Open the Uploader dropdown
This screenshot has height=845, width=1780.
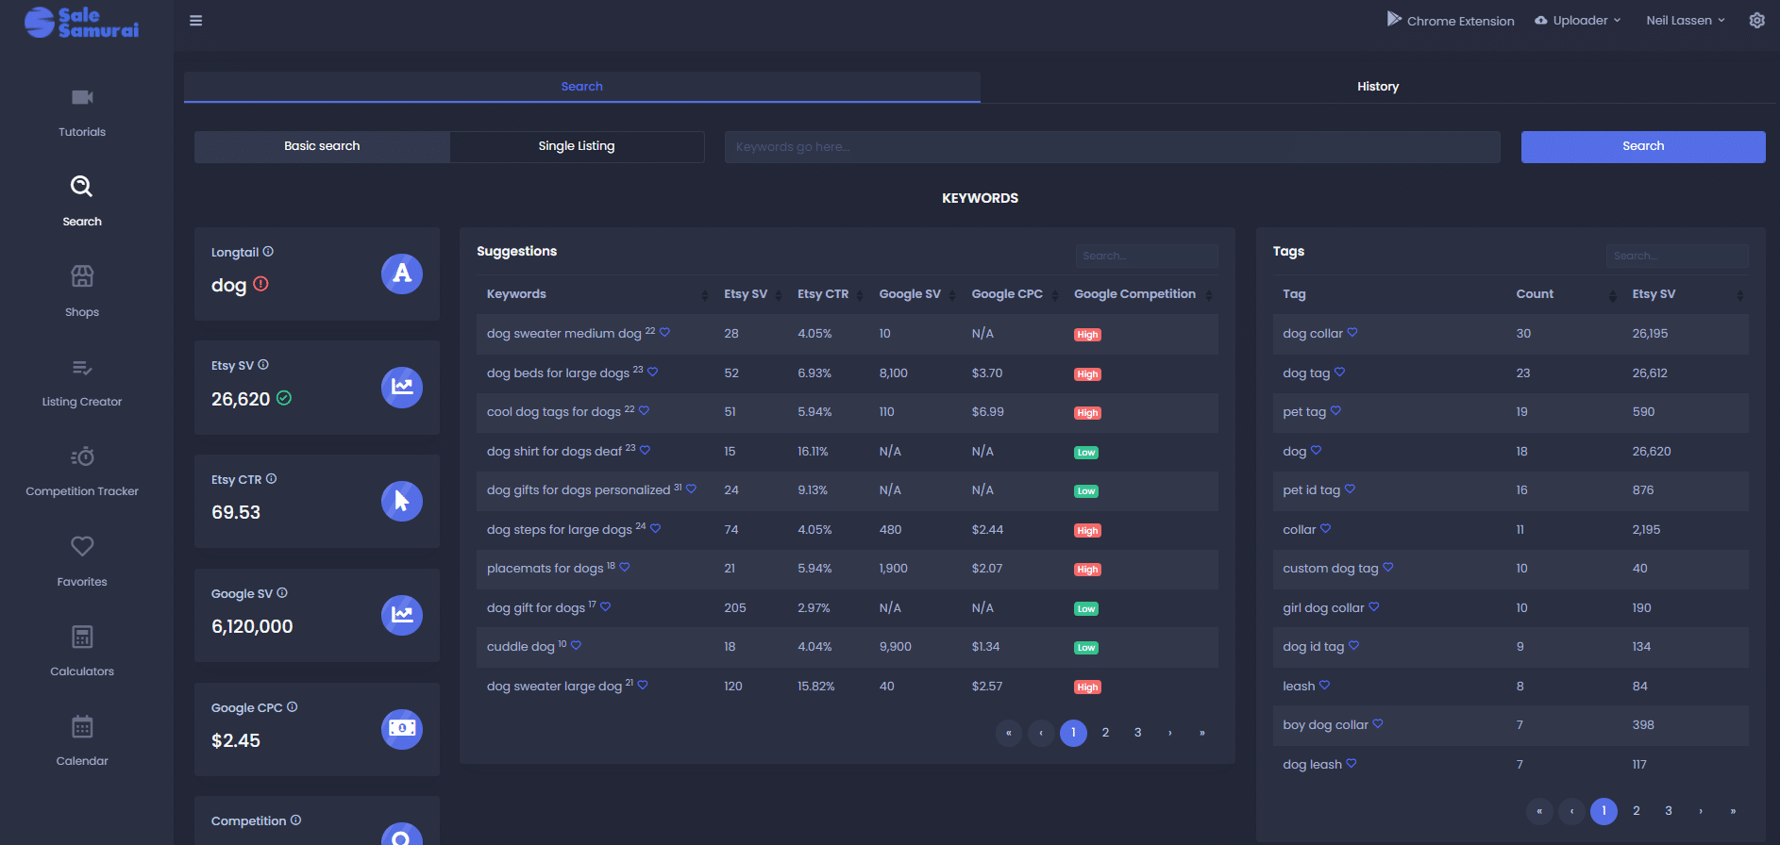point(1577,21)
